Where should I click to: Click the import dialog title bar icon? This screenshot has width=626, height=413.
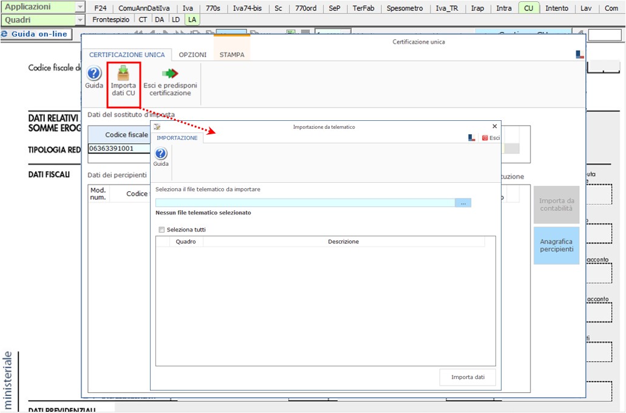point(157,126)
